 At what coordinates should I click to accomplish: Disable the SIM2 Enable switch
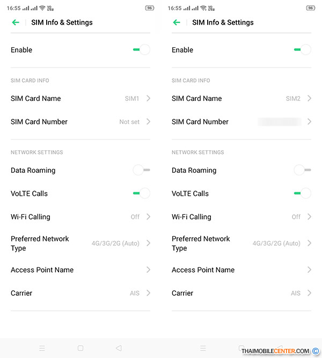coord(303,50)
